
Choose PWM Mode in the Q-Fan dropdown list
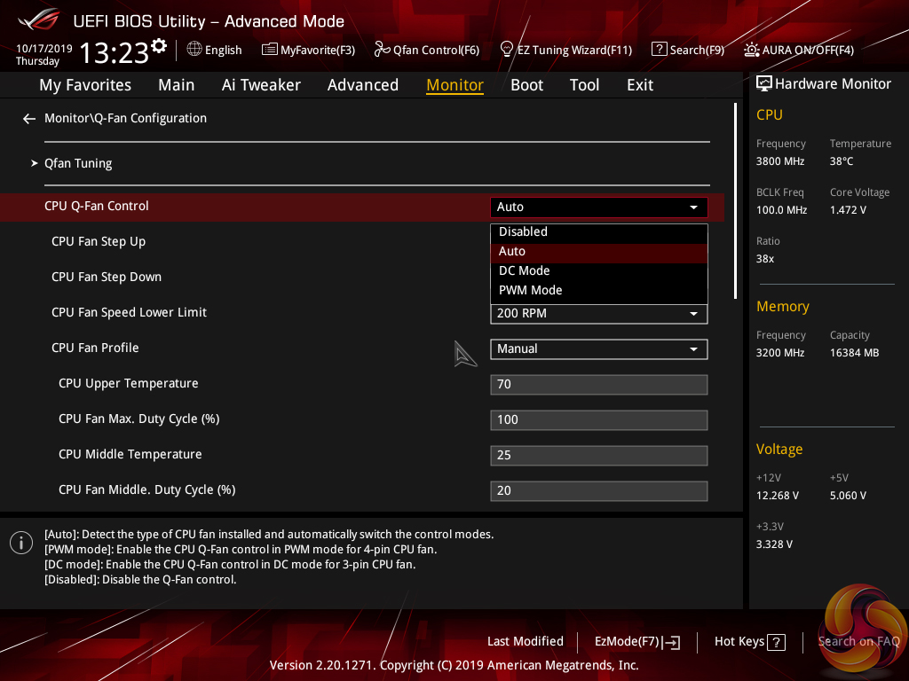pos(599,291)
